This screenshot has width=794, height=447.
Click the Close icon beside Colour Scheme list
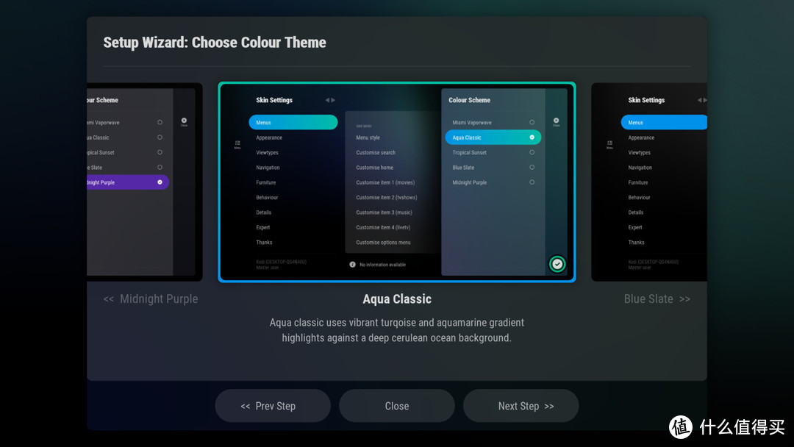556,122
